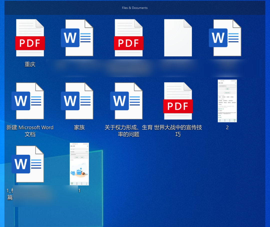Open the image thumbnail named 2
270x227 pixels.
[227, 101]
